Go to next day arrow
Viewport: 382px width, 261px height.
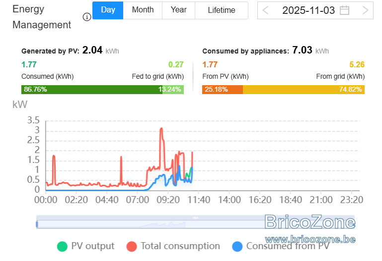point(365,10)
